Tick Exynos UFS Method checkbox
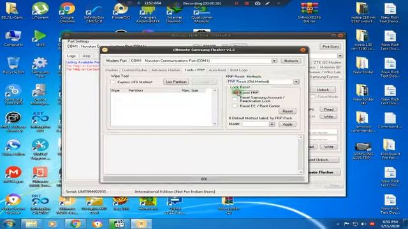 tap(113, 82)
